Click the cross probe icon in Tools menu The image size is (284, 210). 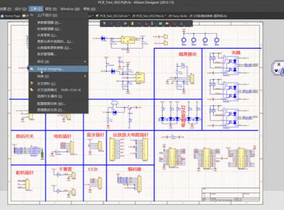(32, 84)
